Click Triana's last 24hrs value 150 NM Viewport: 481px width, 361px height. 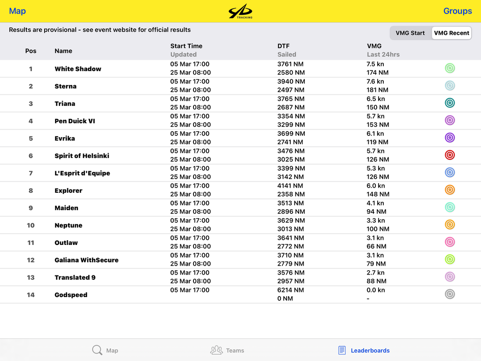(x=378, y=107)
